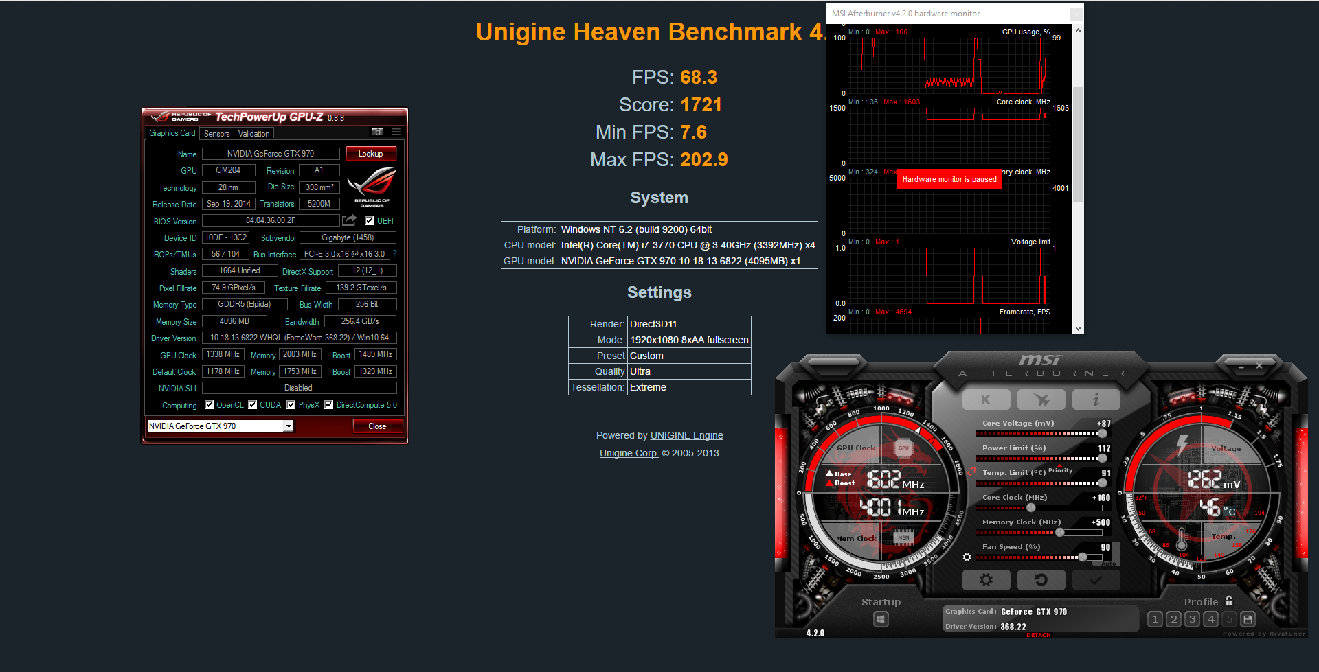Click the GPU usage graph in hardware monitor

950,66
